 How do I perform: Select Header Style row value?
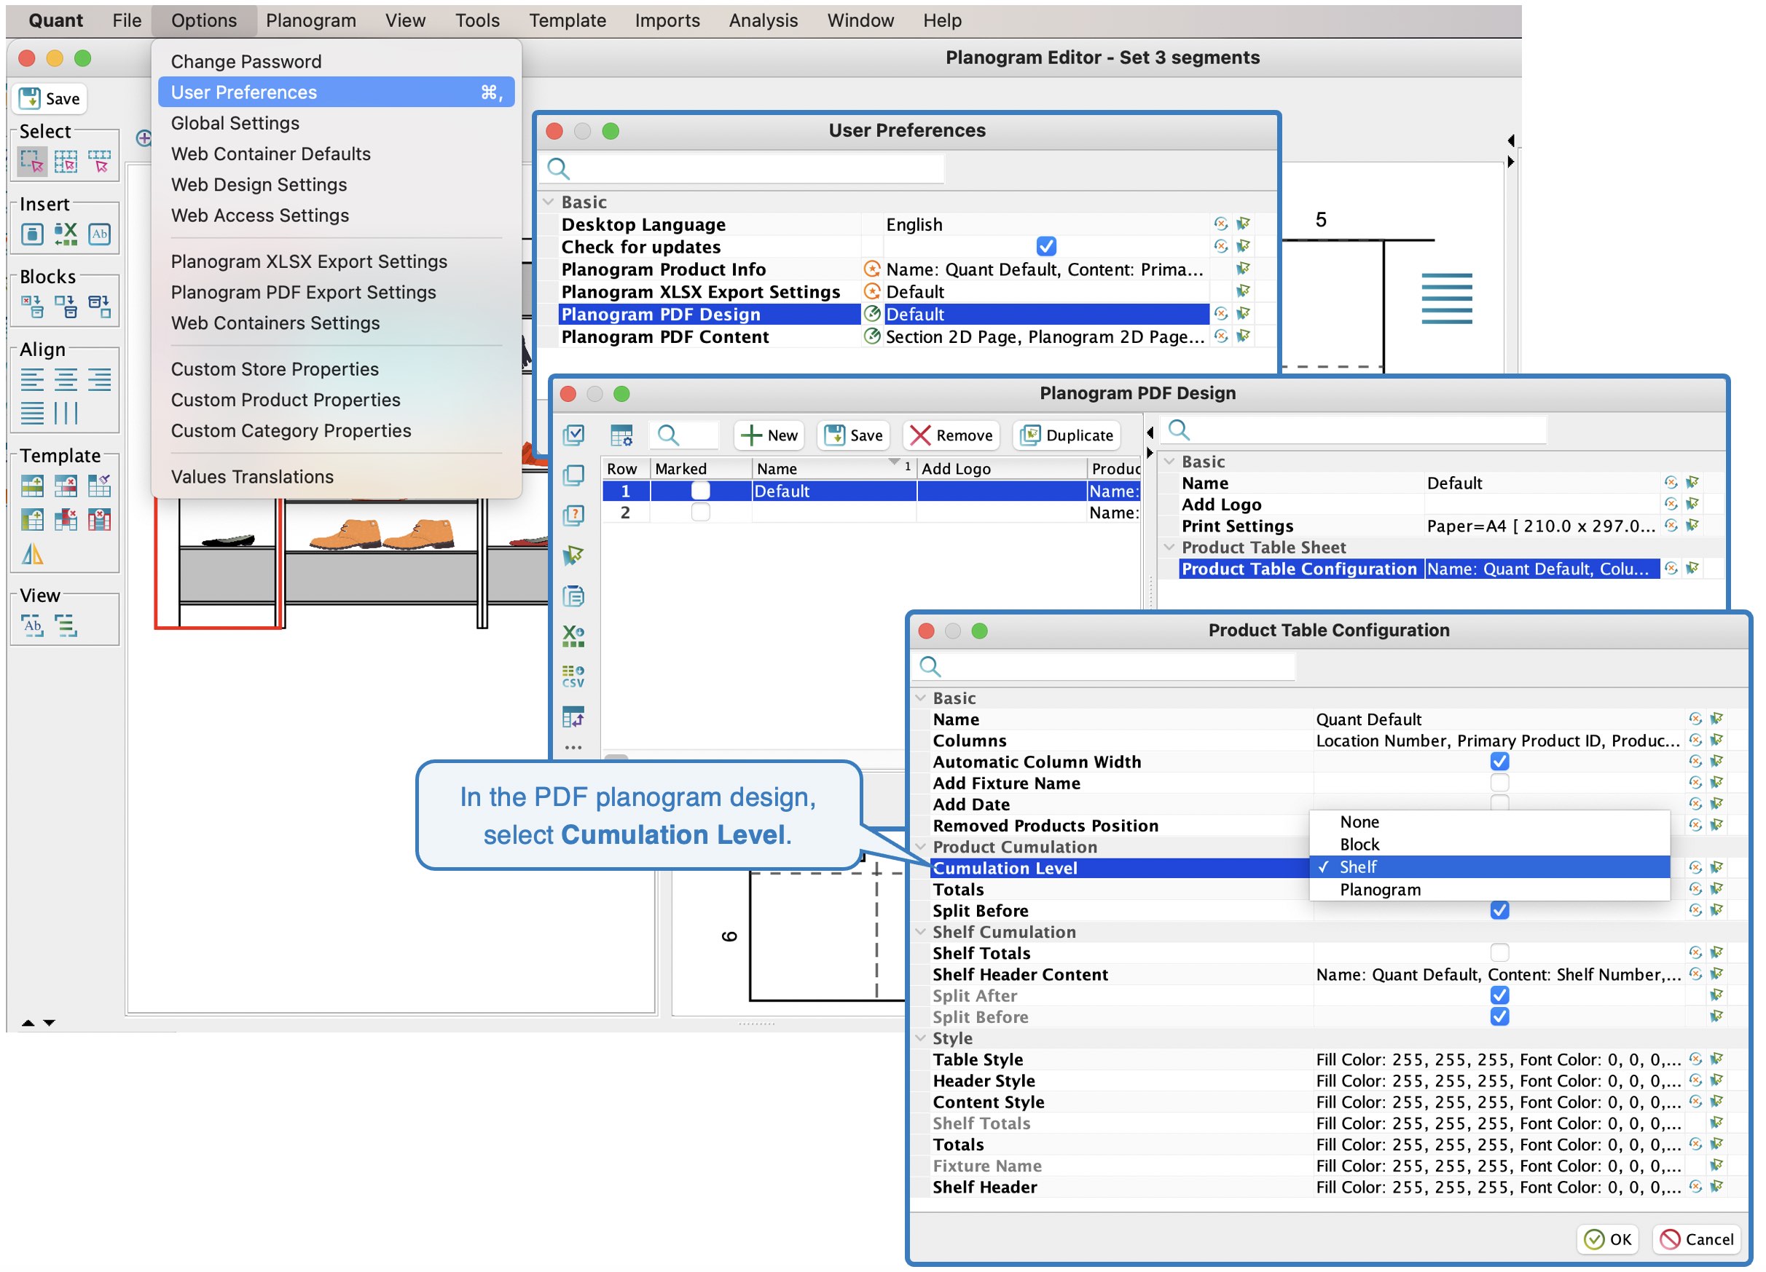[x=1498, y=1081]
